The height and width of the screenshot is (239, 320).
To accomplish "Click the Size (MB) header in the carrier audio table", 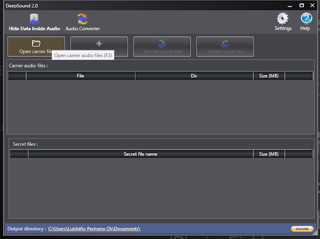I will (269, 76).
